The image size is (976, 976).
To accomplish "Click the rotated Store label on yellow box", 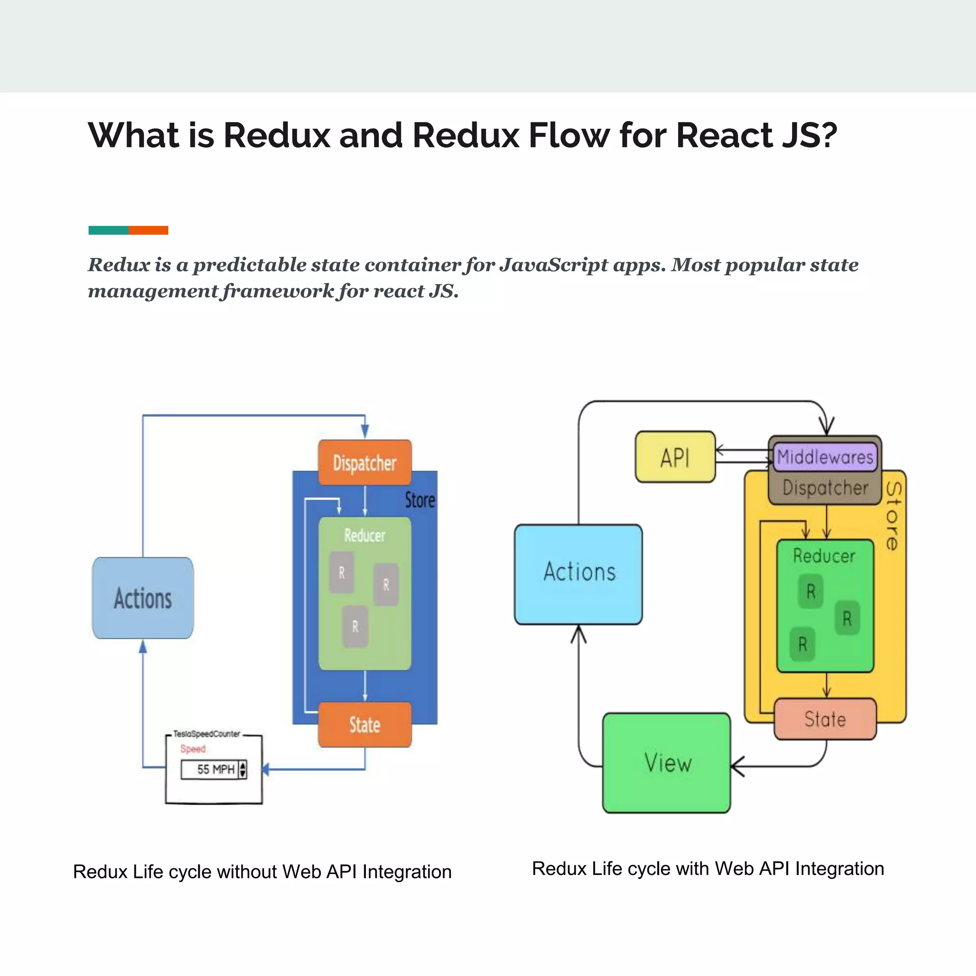I will coord(893,516).
